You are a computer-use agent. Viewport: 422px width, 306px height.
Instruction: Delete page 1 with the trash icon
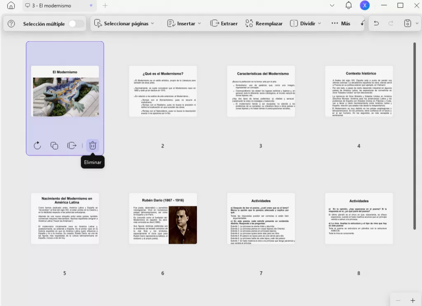coord(93,145)
